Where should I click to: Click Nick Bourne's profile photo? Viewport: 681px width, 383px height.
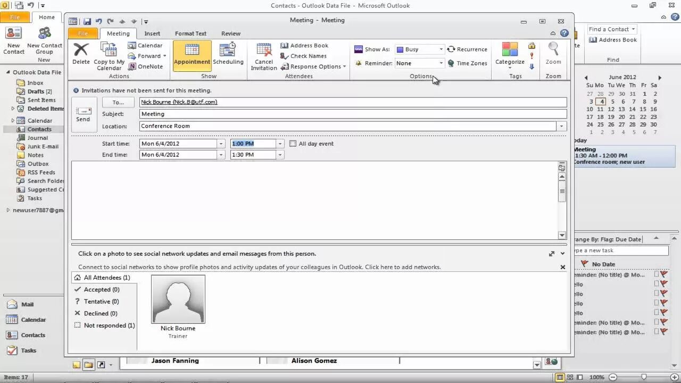tap(178, 299)
